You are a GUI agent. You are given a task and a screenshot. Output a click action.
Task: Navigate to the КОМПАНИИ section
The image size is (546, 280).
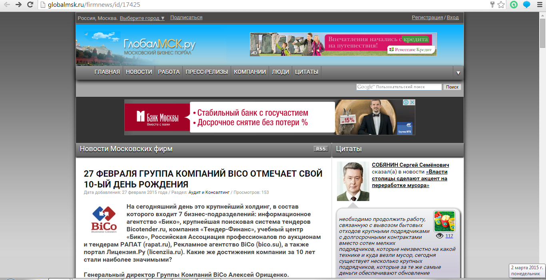tap(250, 72)
